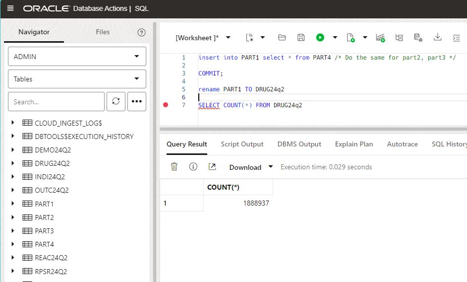Expand the PART4 table node

tap(13, 244)
